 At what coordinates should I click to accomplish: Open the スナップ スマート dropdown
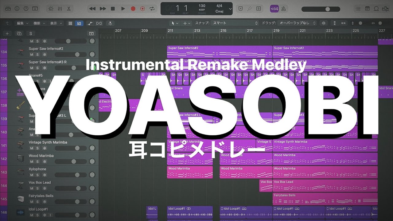click(x=235, y=23)
